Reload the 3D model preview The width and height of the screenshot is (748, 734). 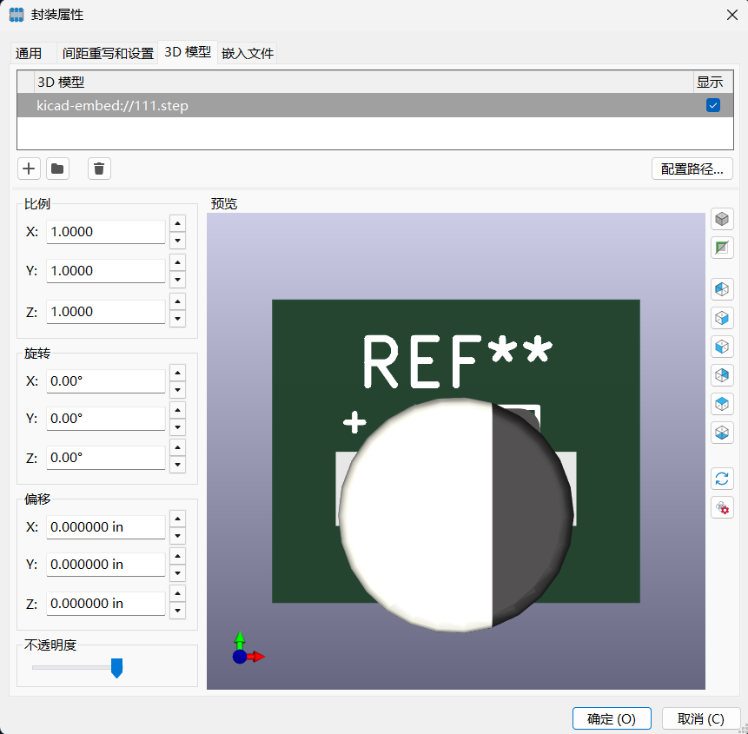tap(722, 479)
